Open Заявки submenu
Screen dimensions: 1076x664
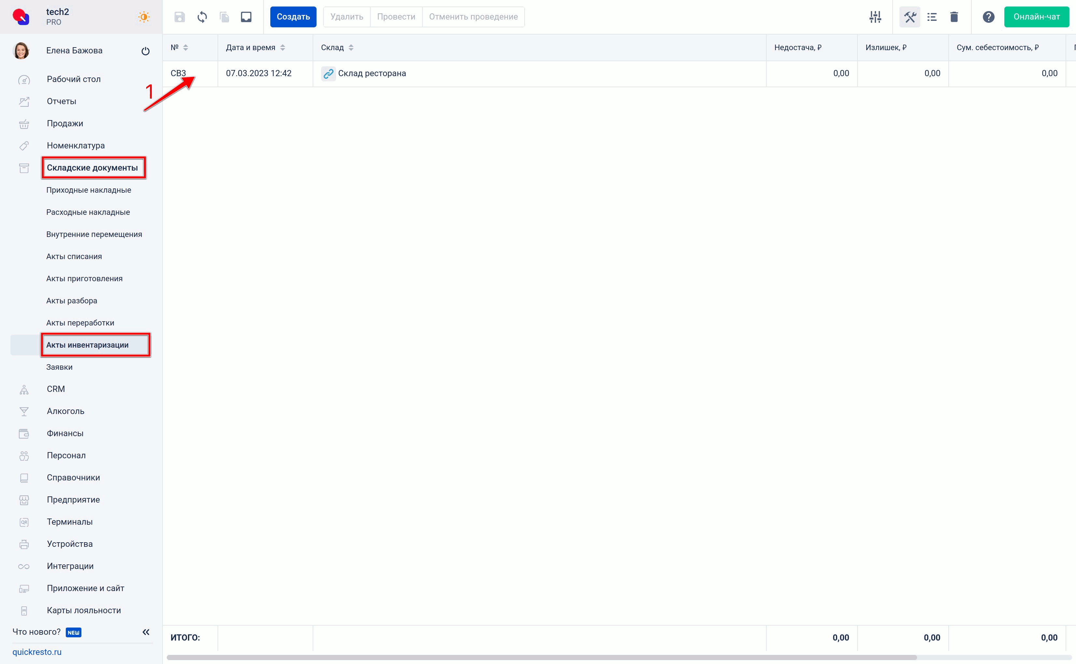(59, 367)
